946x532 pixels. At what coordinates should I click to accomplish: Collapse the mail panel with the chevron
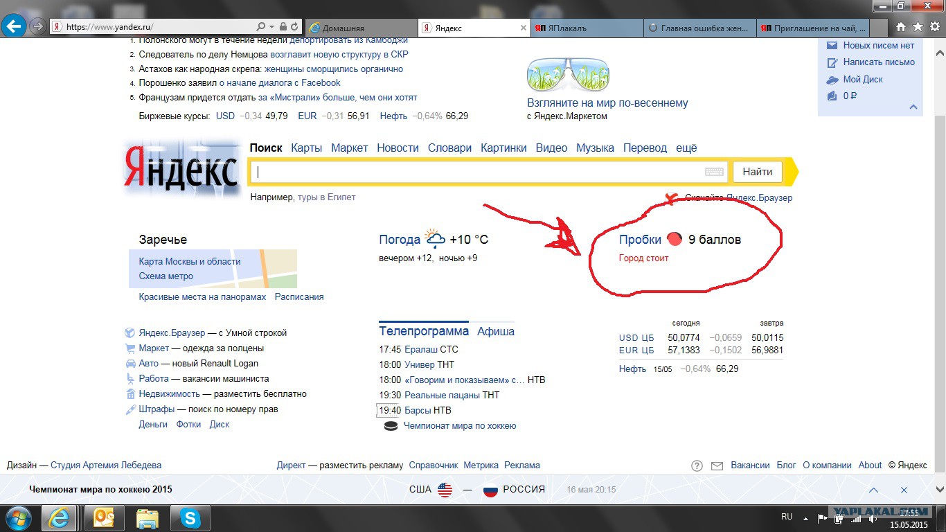coord(913,107)
